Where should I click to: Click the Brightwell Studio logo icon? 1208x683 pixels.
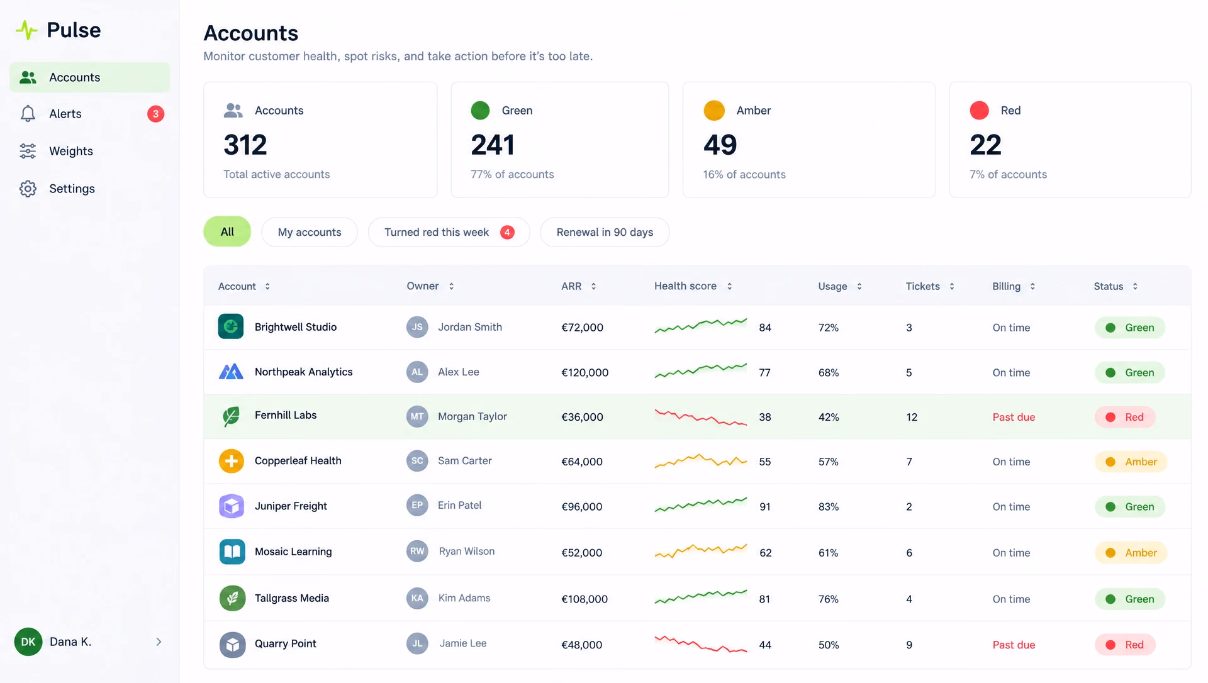[x=231, y=326]
